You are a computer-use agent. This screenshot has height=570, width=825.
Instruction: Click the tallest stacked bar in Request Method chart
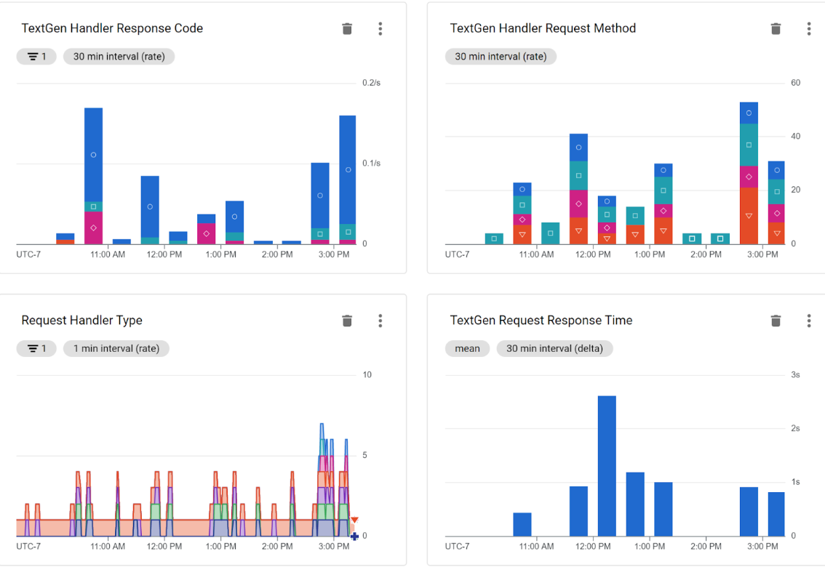tap(749, 173)
